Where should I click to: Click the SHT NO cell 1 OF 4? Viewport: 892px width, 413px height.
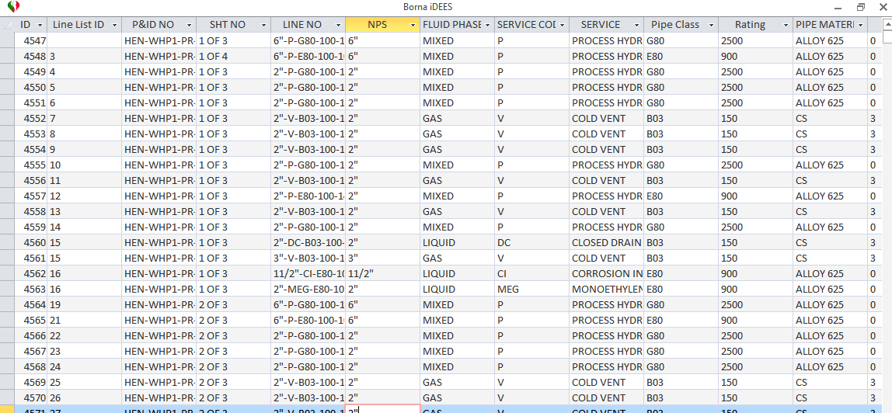(x=233, y=56)
